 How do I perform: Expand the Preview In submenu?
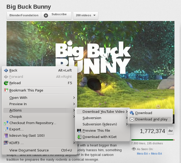pos(39,104)
